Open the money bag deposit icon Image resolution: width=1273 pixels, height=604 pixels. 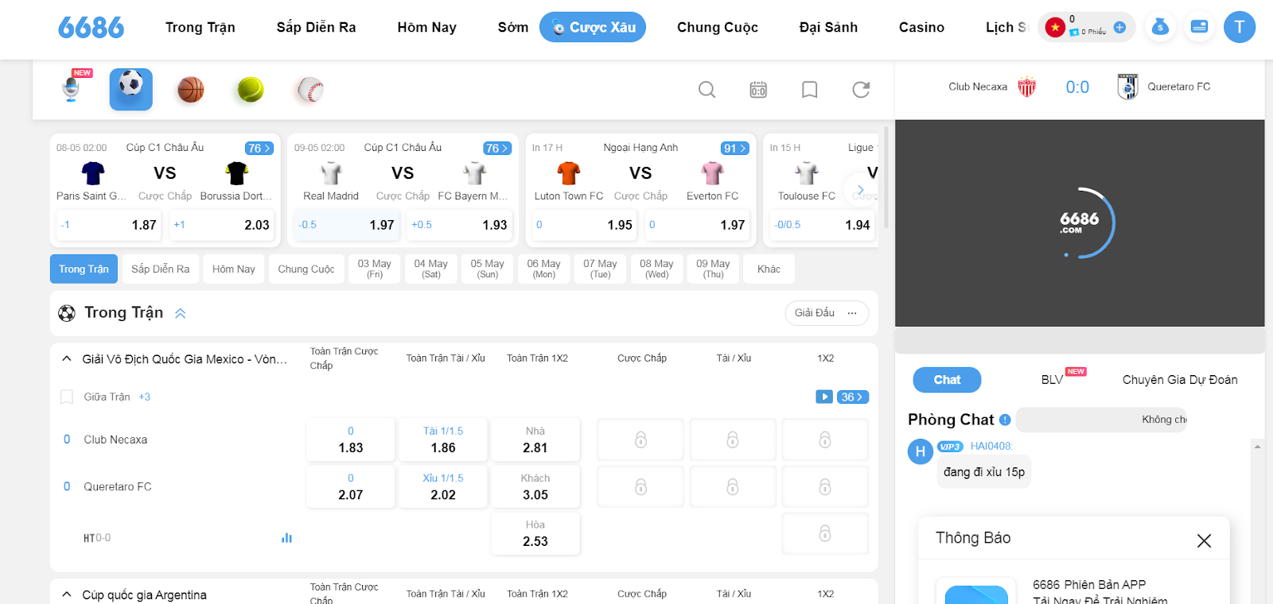tap(1160, 27)
